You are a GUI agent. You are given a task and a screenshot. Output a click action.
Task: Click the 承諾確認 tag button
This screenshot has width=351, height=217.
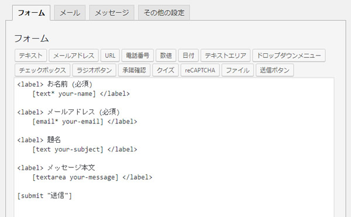pyautogui.click(x=134, y=70)
